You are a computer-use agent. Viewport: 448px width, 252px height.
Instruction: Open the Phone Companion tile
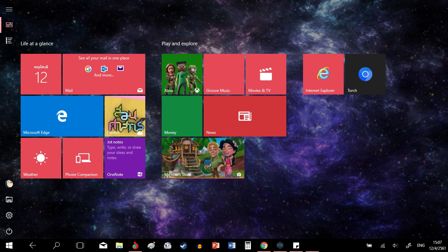(x=83, y=158)
